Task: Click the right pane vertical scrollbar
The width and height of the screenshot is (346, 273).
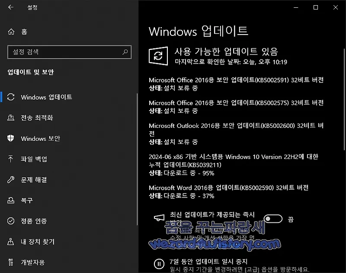Action: 344,100
